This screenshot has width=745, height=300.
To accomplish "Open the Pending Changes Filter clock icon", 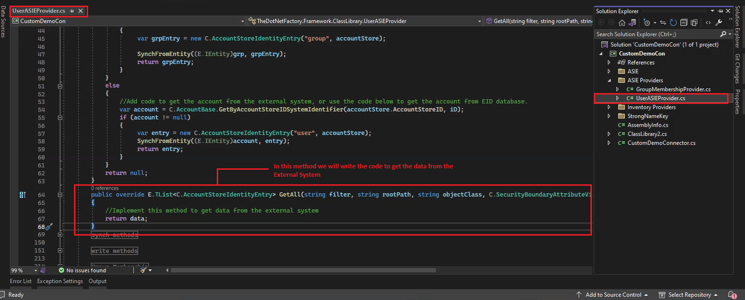I will [x=647, y=23].
